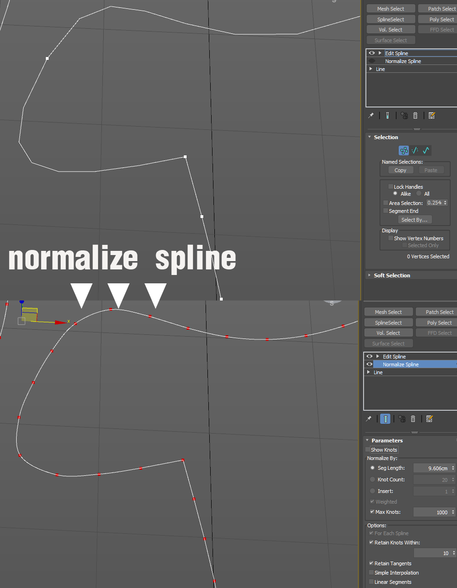Toggle Edit Spline eye in lower stack

click(x=369, y=356)
